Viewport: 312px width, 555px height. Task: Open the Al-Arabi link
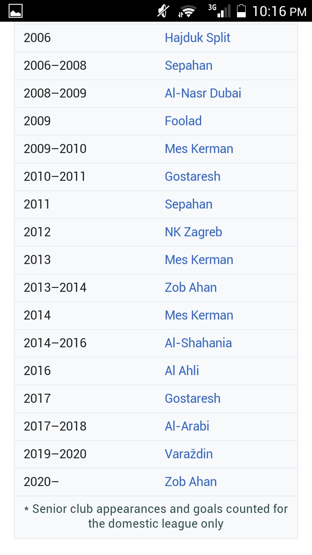click(187, 426)
